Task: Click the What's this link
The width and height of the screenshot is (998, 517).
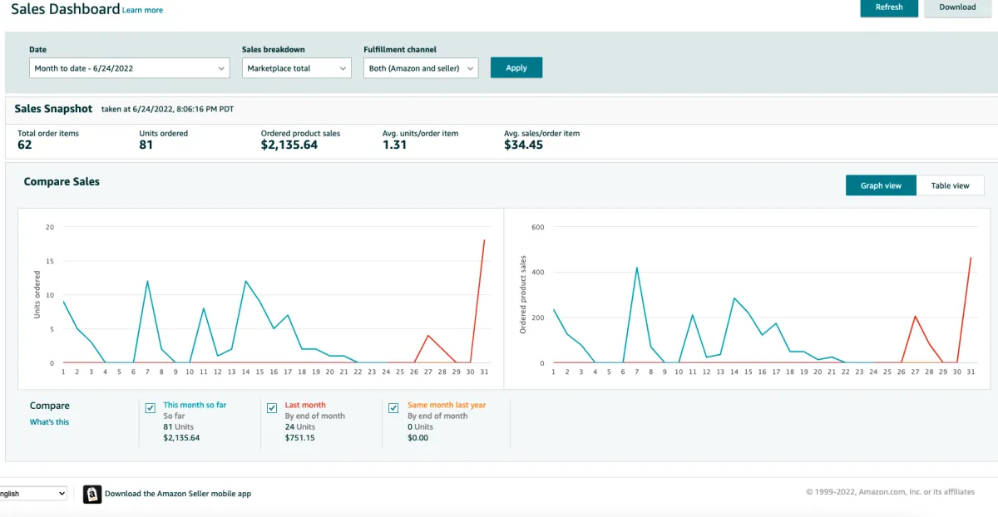Action: (50, 422)
